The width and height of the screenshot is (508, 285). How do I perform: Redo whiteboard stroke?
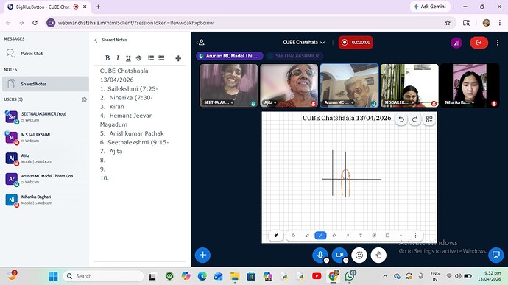coord(414,119)
